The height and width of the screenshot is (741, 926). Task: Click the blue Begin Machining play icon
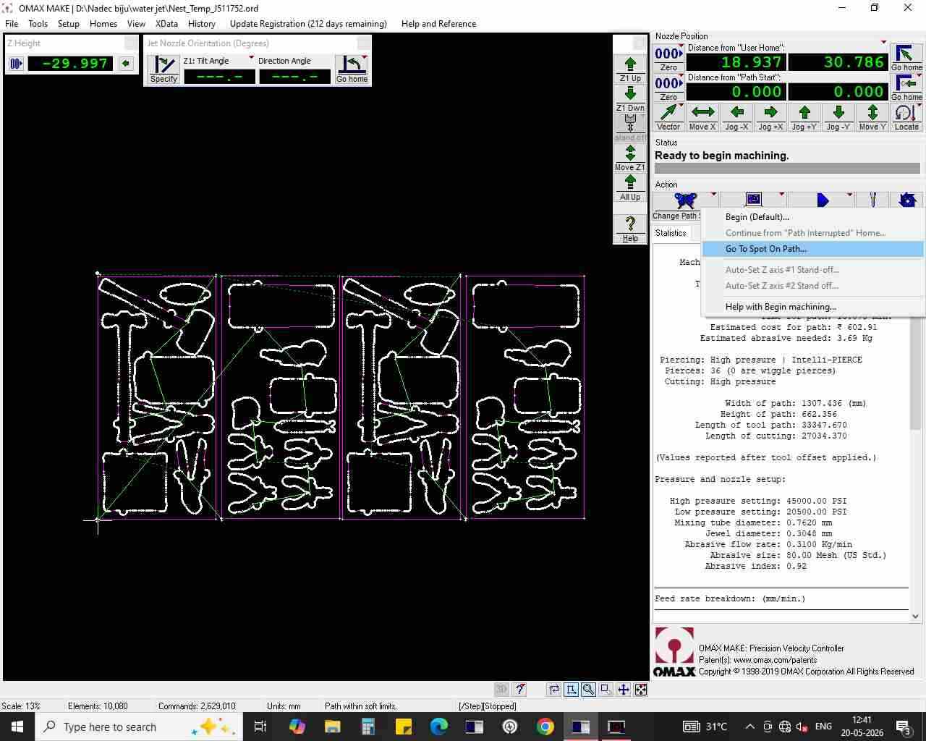coord(823,200)
